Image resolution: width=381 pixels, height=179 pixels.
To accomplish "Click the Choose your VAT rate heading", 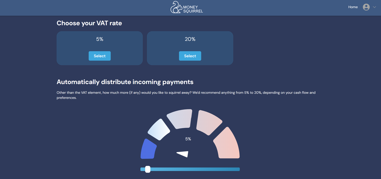I will click(x=89, y=23).
